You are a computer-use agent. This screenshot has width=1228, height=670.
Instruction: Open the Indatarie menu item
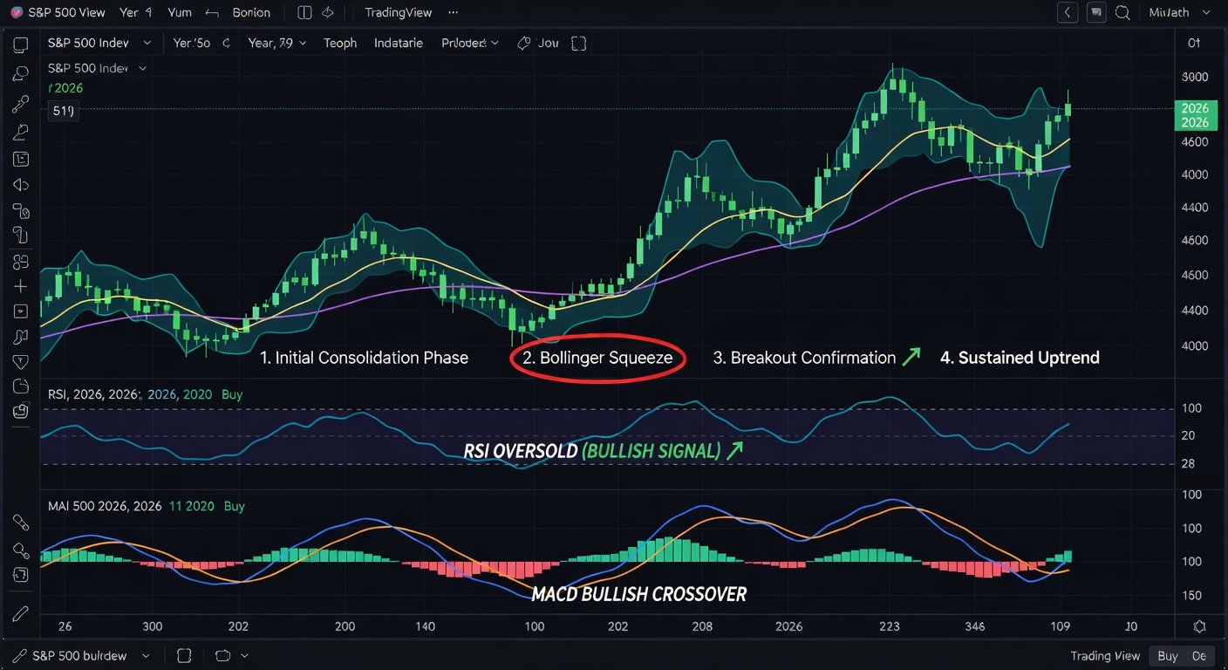coord(398,43)
